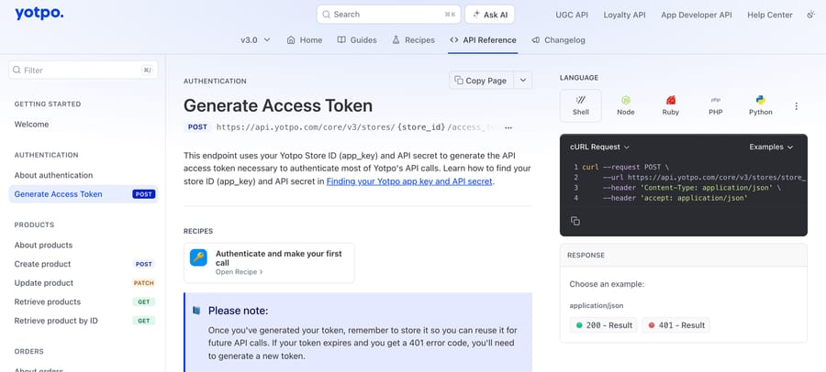Click the Filter magnifier icon
This screenshot has width=826, height=372.
coord(17,70)
